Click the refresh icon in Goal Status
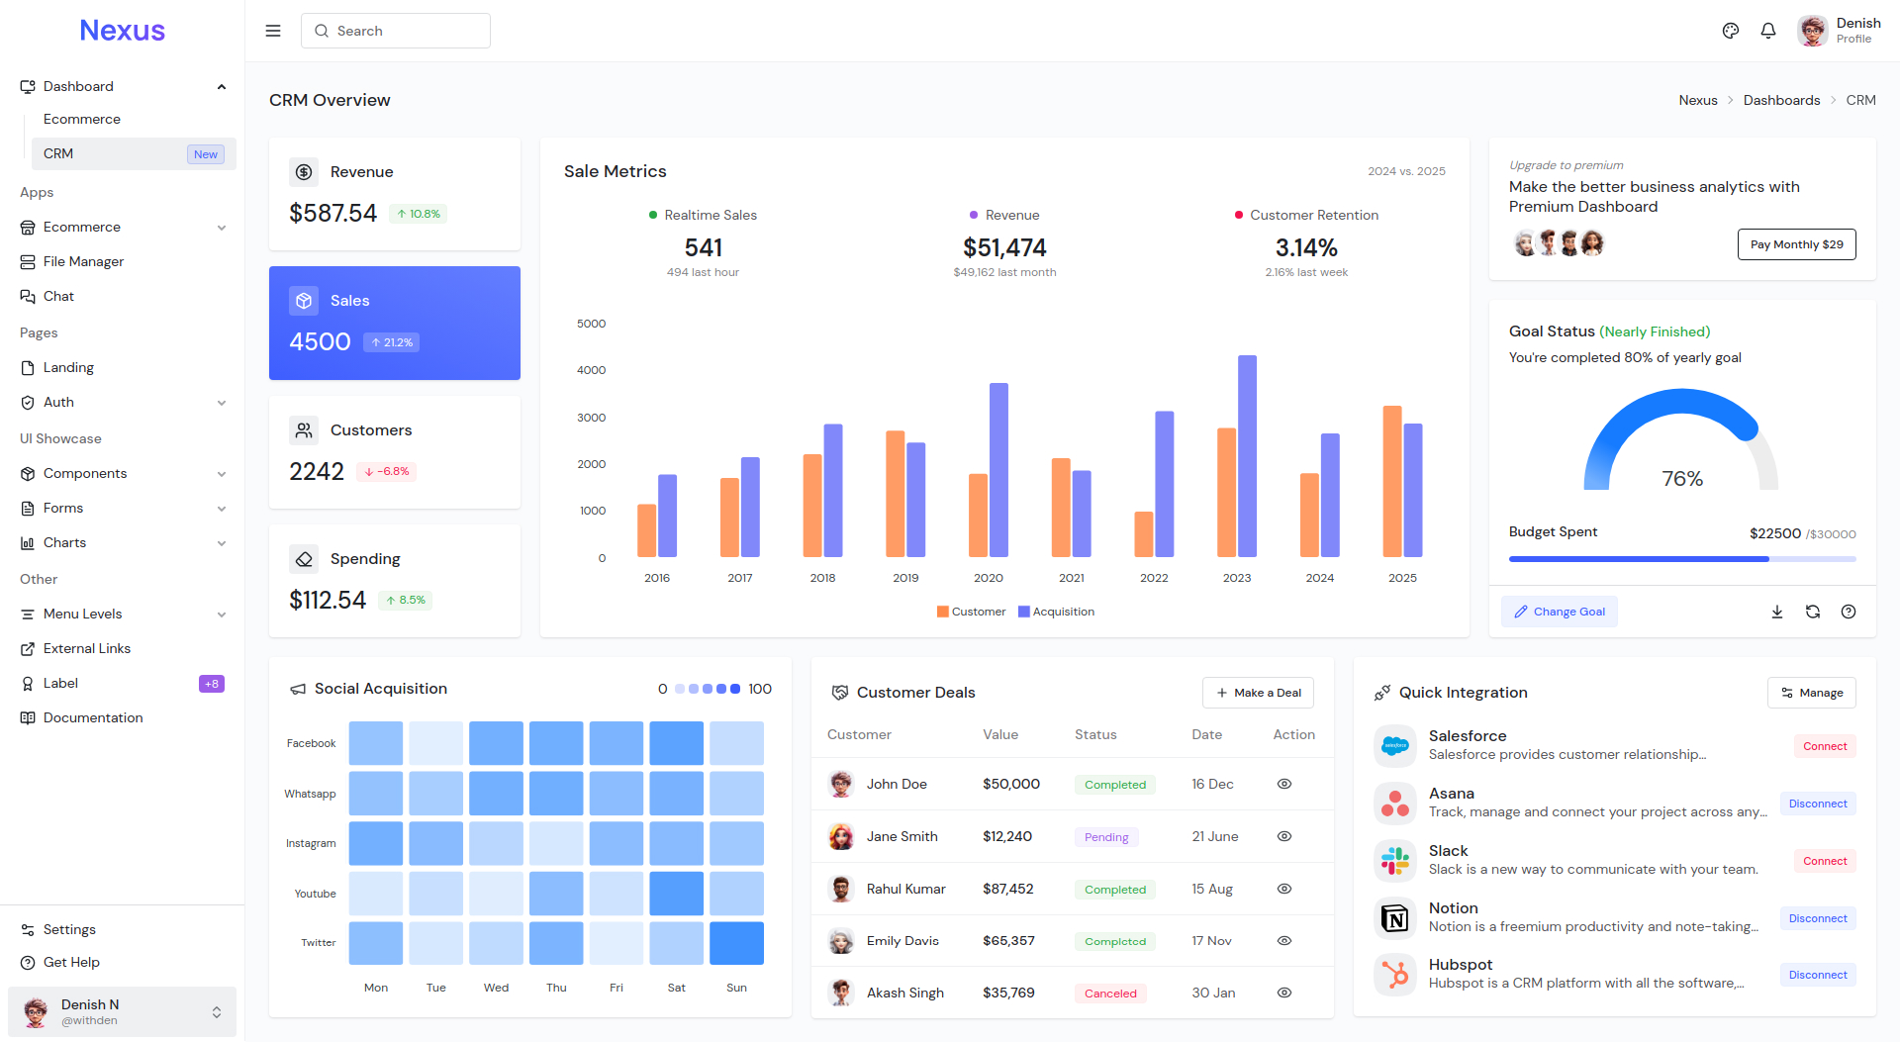 [x=1813, y=612]
